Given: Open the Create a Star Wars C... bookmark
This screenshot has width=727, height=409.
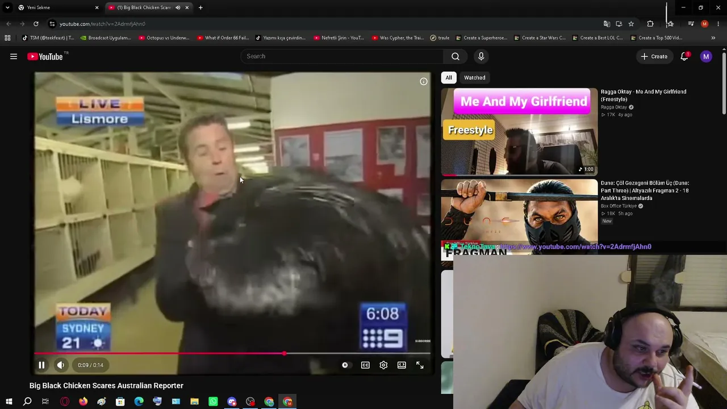Looking at the screenshot, I should click(540, 38).
